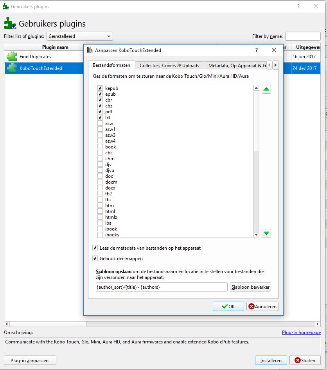The width and height of the screenshot is (327, 370).
Task: Uncheck the cbr format checkbox
Action: [100, 100]
